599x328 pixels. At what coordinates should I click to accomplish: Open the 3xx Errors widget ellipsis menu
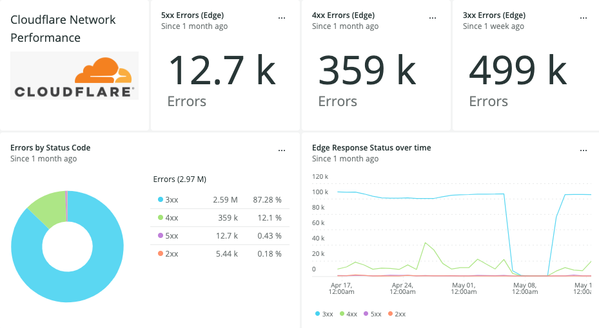click(583, 18)
